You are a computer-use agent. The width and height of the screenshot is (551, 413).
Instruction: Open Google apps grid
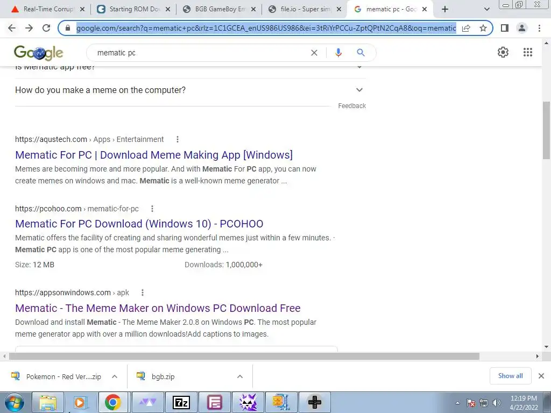click(527, 52)
